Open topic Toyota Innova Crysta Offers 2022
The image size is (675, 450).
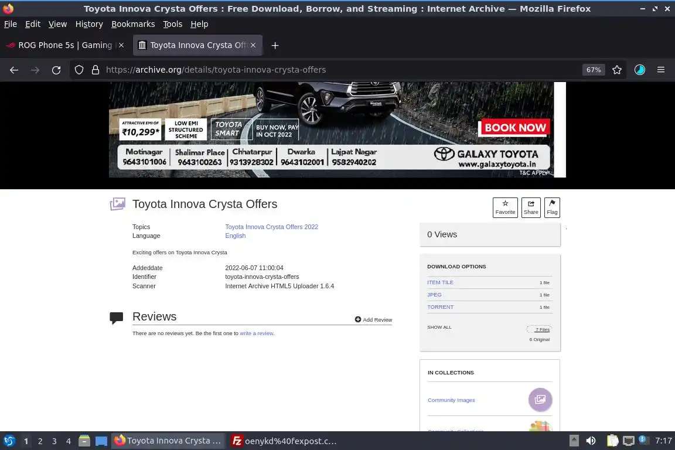click(x=272, y=227)
